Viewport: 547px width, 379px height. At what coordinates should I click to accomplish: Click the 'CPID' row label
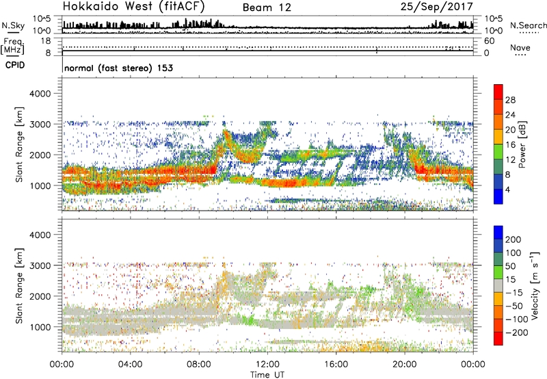pos(15,65)
